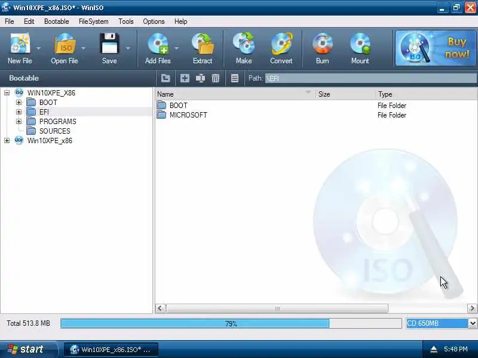Select the Win10XPE_x86 UDF root icon
This screenshot has height=358, width=478.
point(19,140)
